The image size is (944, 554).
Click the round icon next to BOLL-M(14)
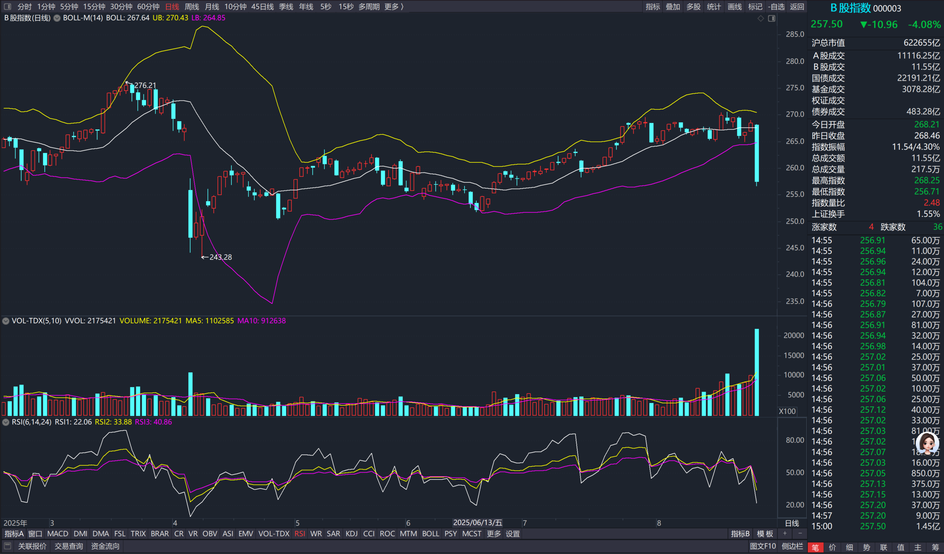point(57,18)
